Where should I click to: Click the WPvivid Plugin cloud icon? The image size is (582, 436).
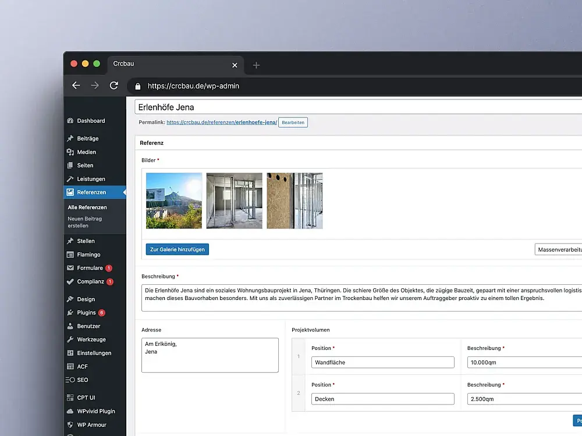point(70,411)
